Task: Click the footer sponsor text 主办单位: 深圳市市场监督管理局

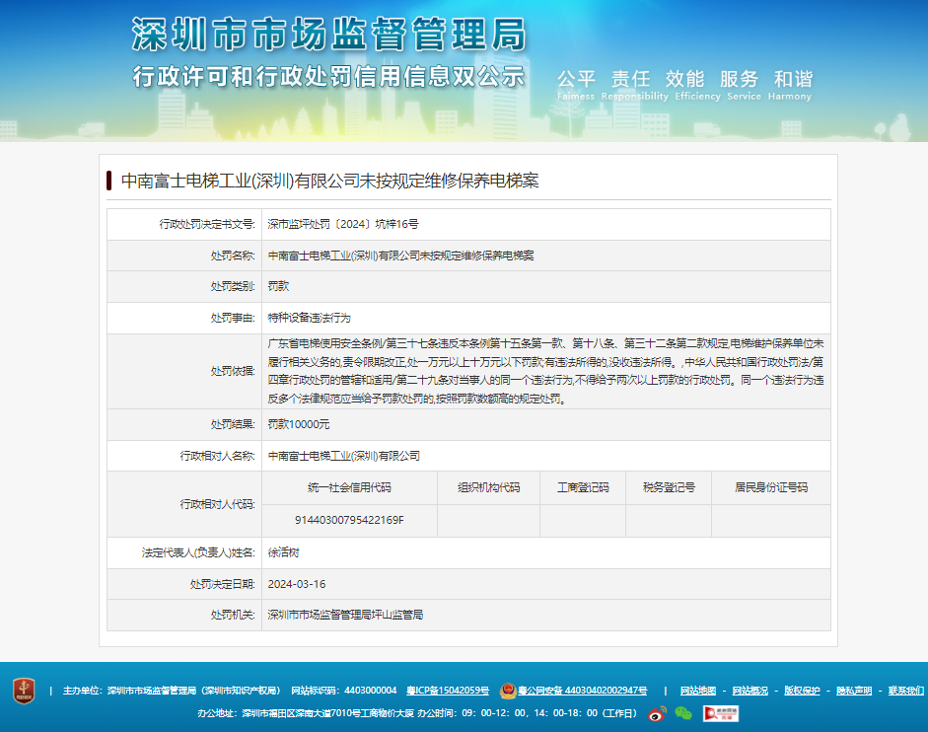Action: coord(129,691)
